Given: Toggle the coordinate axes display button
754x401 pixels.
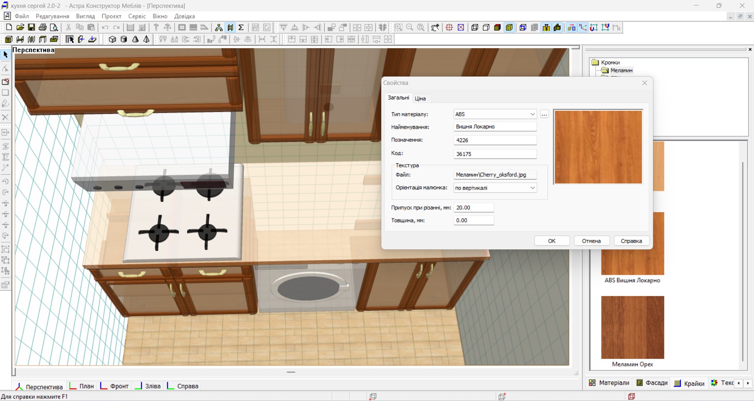Looking at the screenshot, I should tap(583, 27).
